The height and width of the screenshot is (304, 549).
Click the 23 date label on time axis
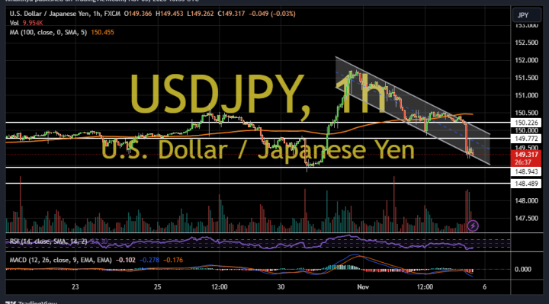[x=75, y=287]
